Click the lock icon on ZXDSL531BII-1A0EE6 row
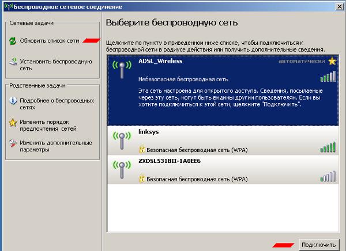 tap(142, 178)
